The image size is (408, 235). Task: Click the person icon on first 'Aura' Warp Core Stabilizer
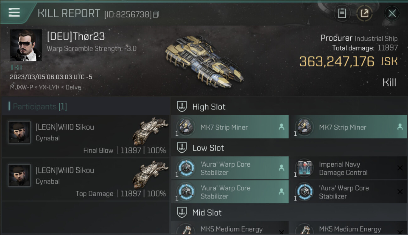pos(282,168)
